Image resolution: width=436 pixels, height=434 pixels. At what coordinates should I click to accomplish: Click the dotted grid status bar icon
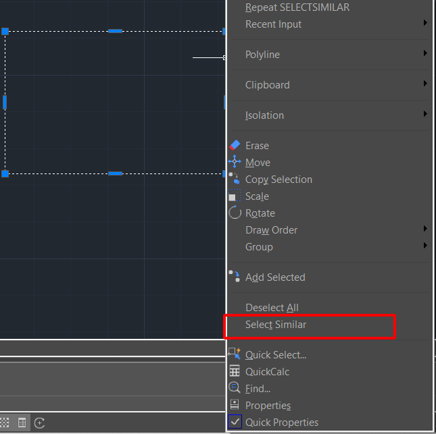tap(5, 423)
